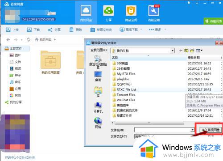Click the 上传 upload toolbar button
223x161 pixels.
click(x=12, y=30)
